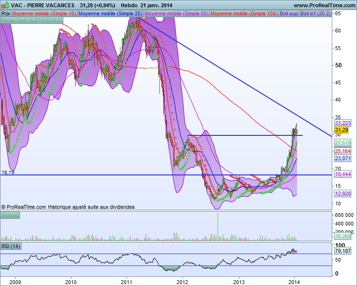Click the 33,223 Bollinger upper value tag
The height and width of the screenshot is (286, 357).
tap(343, 123)
